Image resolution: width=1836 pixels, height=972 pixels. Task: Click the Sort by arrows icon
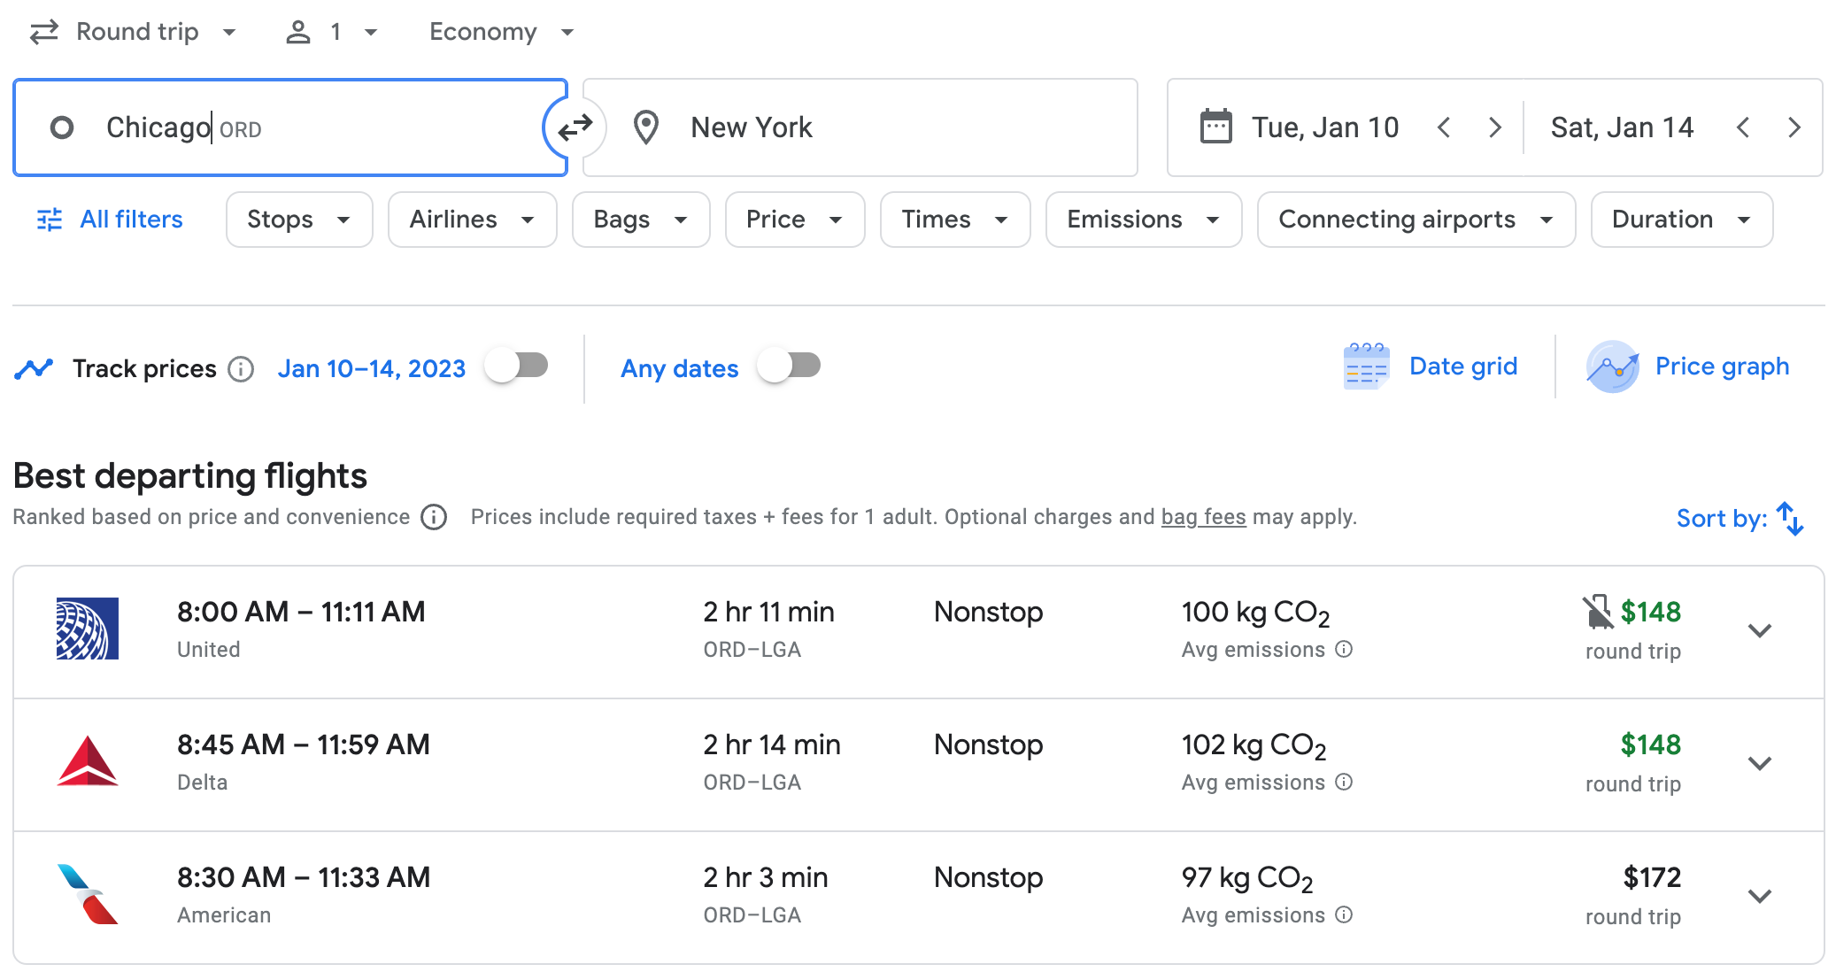pyautogui.click(x=1790, y=519)
